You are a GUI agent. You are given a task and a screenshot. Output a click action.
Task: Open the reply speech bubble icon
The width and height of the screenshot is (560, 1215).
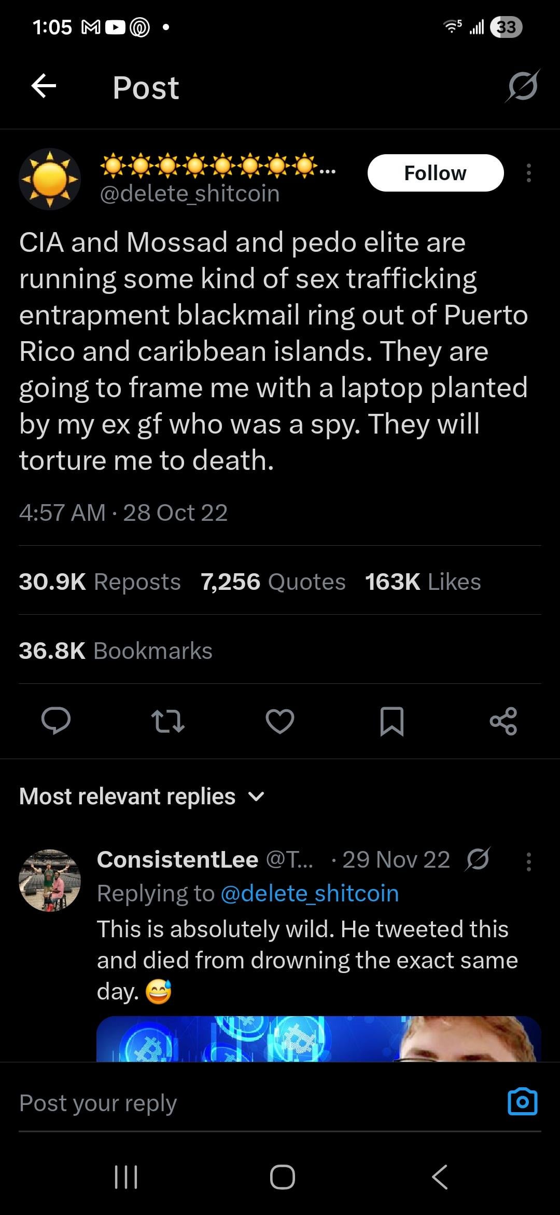[56, 721]
